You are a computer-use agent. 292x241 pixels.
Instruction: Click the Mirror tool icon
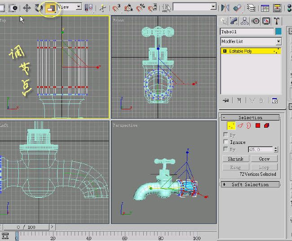(x=225, y=8)
